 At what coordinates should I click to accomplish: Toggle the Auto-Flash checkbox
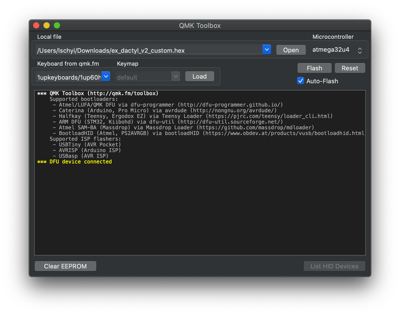300,81
